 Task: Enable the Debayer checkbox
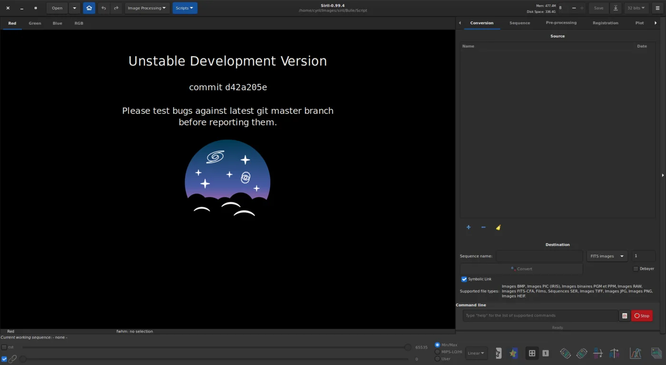[x=636, y=269]
